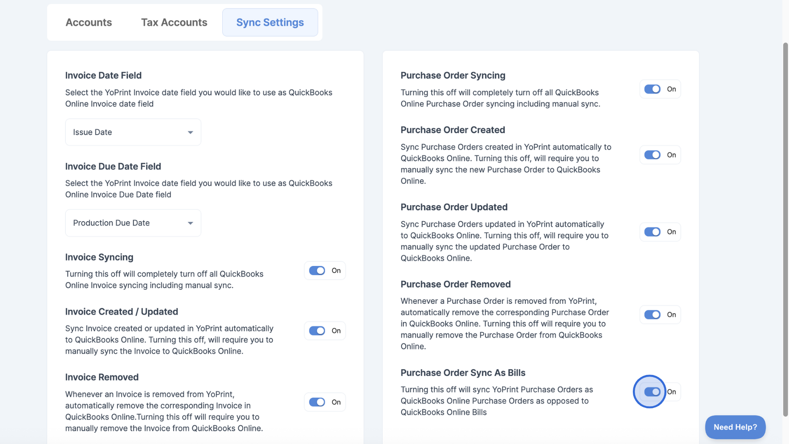789x444 pixels.
Task: Expand the Production Due Date dropdown
Action: tap(133, 223)
